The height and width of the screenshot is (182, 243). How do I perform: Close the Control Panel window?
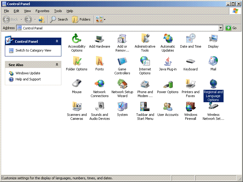[239, 4]
